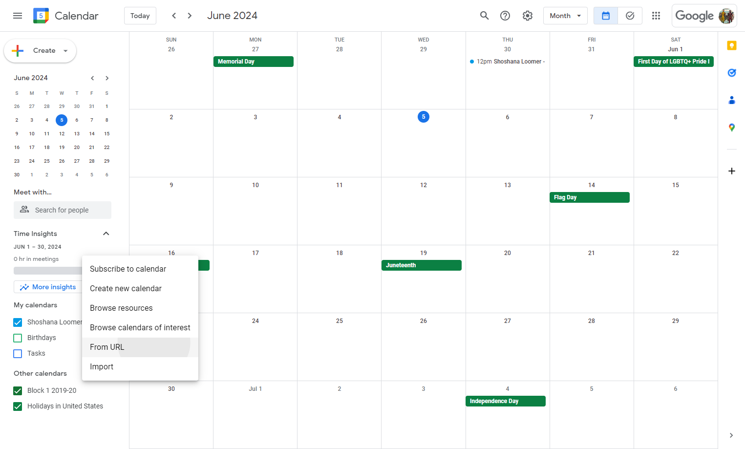The height and width of the screenshot is (449, 745).
Task: Open the Flag Day event
Action: [590, 197]
